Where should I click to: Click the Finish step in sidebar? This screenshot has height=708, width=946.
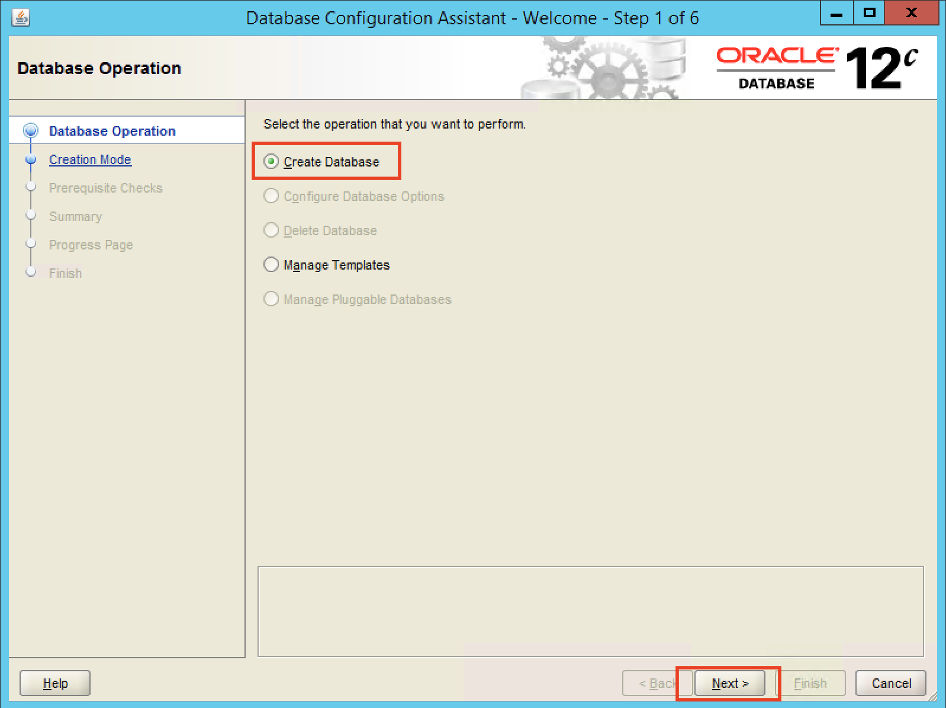66,273
